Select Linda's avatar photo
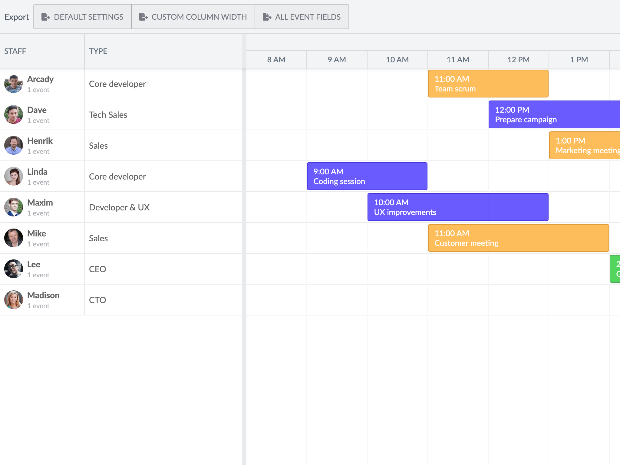 [13, 176]
